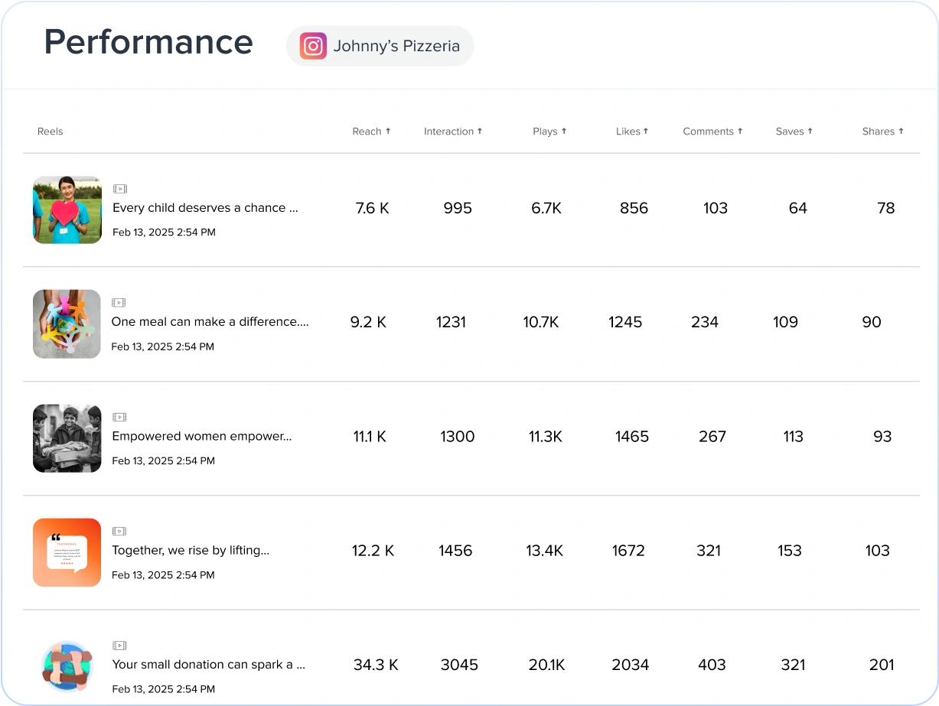Click the globe-hands thumbnail in the last row

click(67, 667)
